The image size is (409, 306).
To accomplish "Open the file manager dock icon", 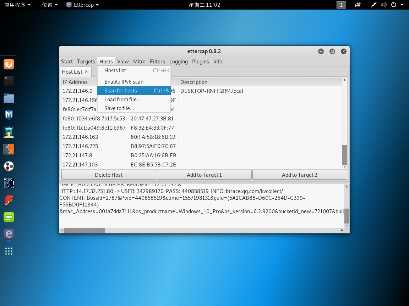I will [9, 98].
